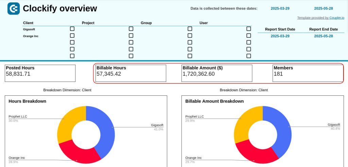Click the Gigasoft 41.0% label in Hours Breakdown

click(x=157, y=127)
